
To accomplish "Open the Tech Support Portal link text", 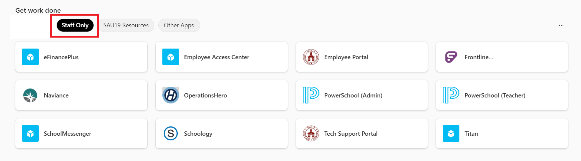I will [351, 133].
